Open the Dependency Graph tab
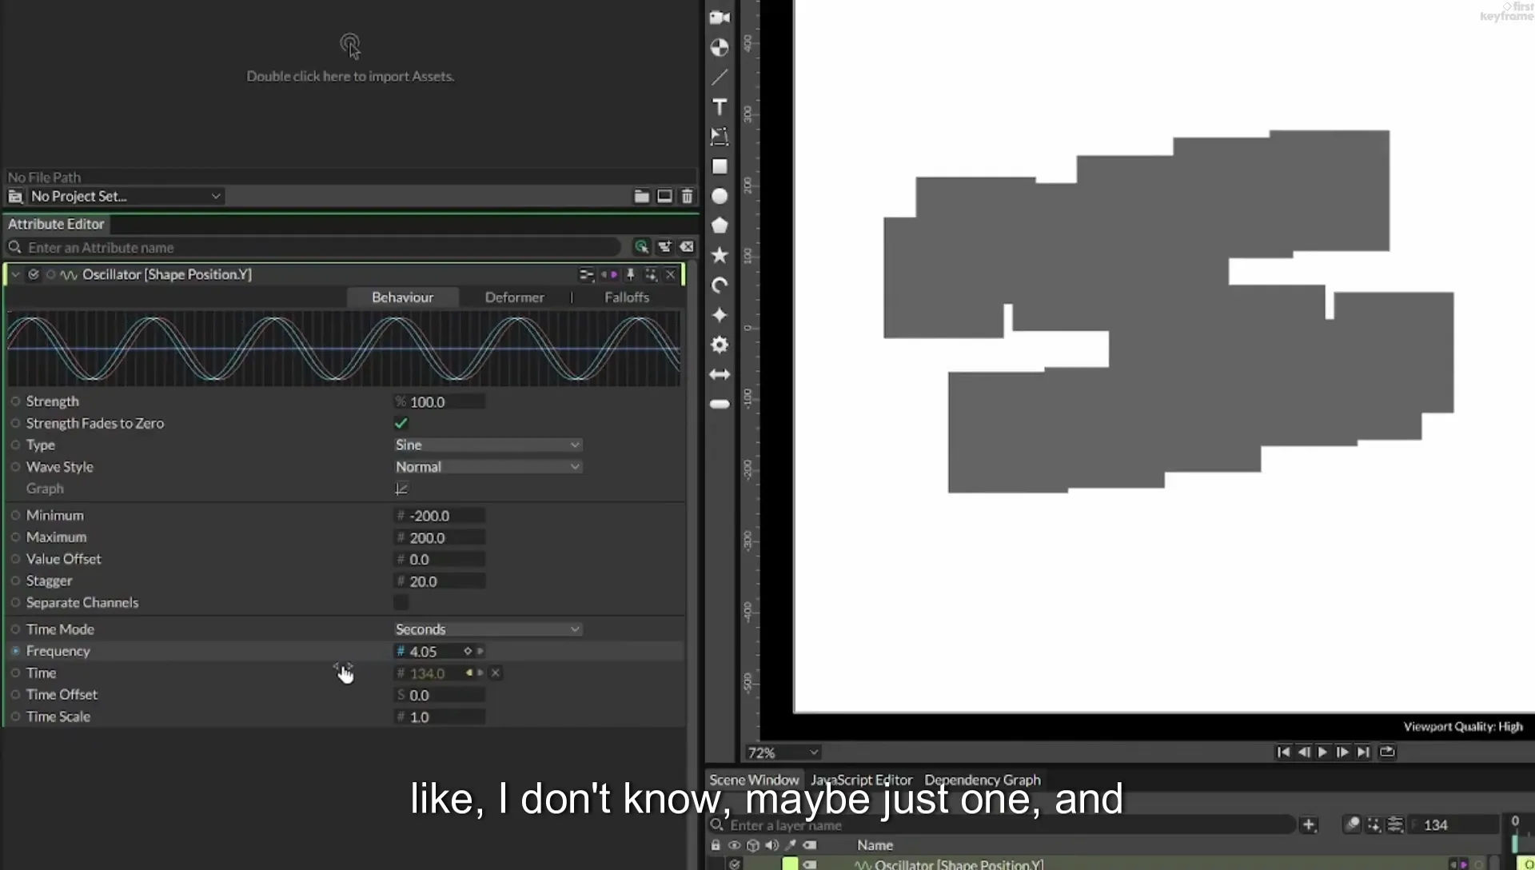The height and width of the screenshot is (870, 1535). 983,780
